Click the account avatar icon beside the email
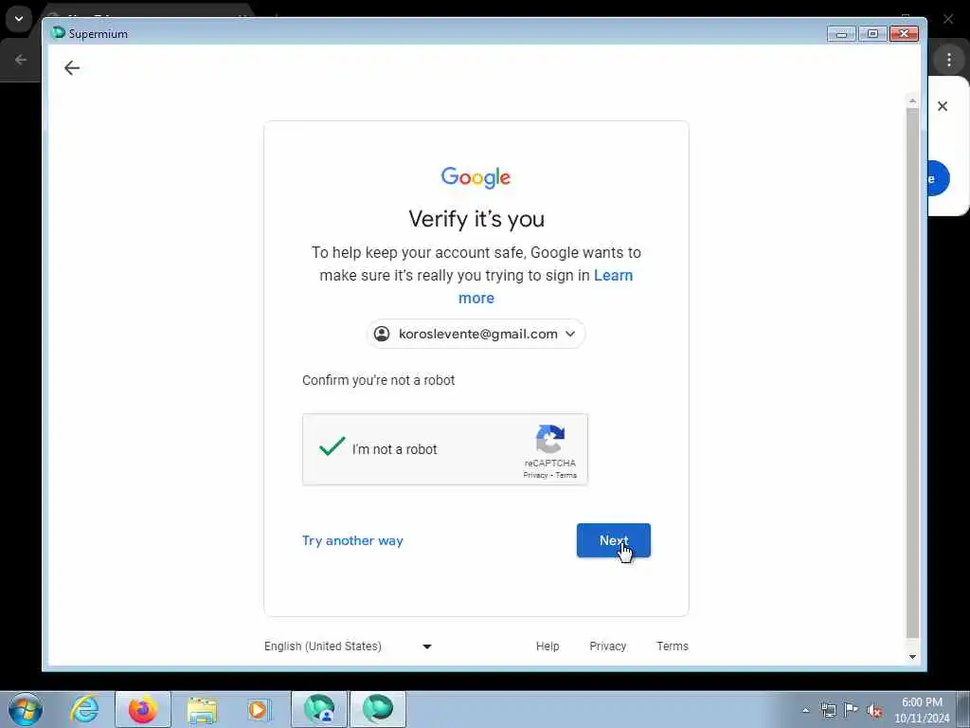 pos(382,334)
